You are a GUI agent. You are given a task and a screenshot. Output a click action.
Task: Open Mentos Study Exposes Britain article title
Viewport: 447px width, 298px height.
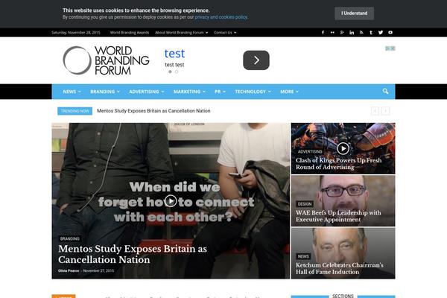133,254
